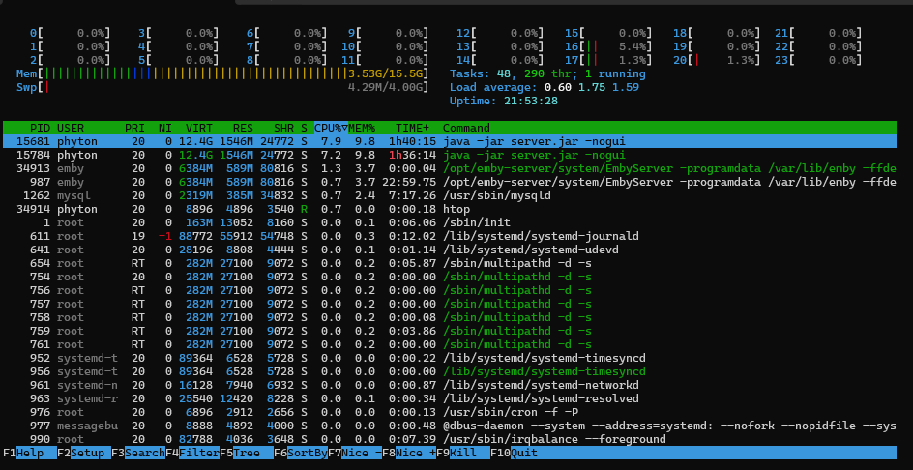Select multipathd row with PID 654
Screen dimensions: 913x470
[x=450, y=263]
